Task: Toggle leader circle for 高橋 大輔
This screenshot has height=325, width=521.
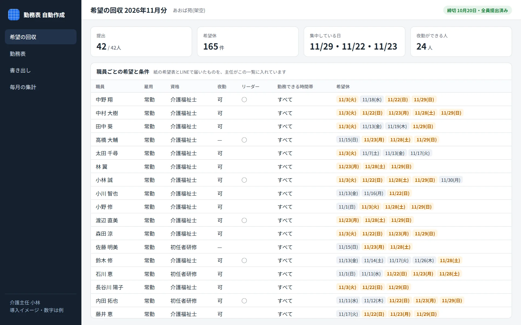Action: [x=244, y=140]
